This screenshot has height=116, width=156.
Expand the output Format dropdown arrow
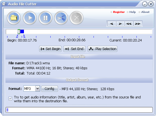coord(37,89)
